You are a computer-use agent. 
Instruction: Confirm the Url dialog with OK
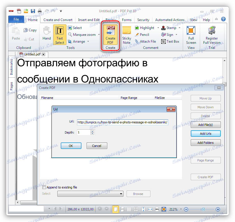(x=71, y=146)
